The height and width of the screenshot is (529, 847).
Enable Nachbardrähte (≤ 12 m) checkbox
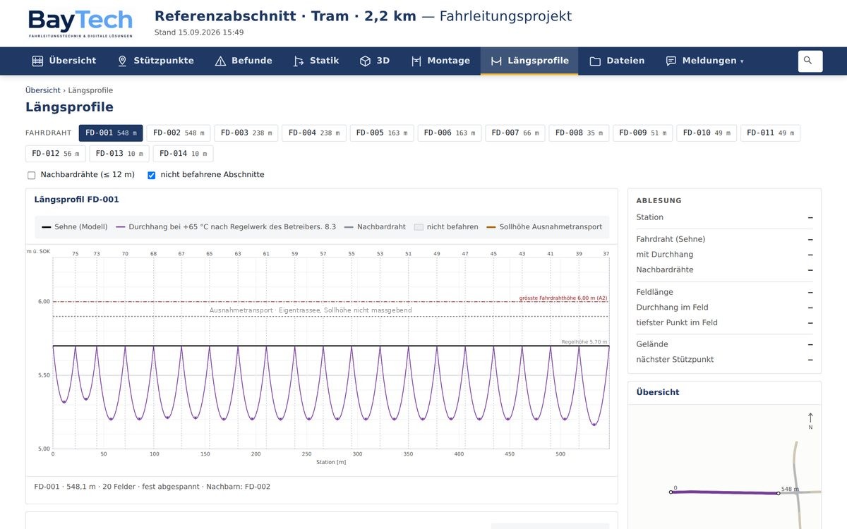pyautogui.click(x=31, y=175)
